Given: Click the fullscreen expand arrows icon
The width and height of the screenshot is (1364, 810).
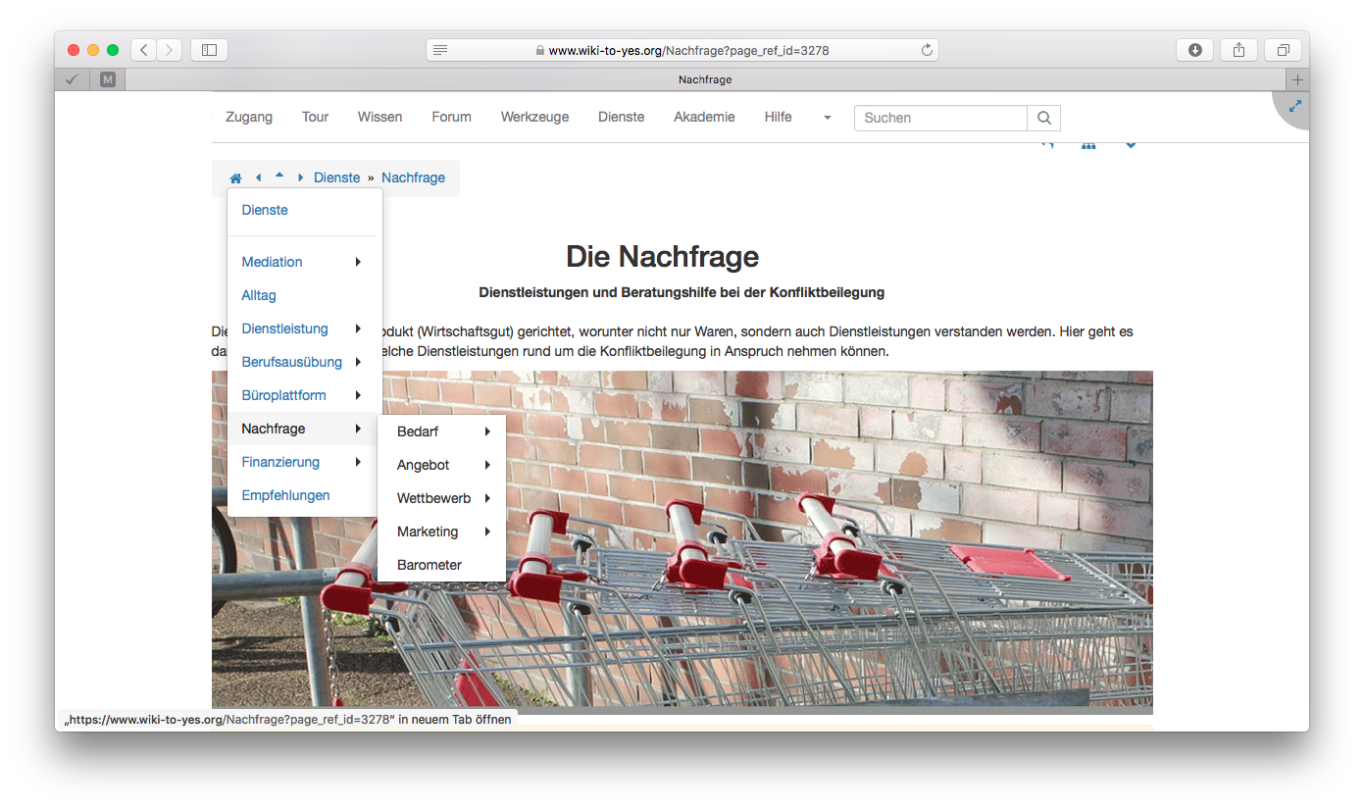Looking at the screenshot, I should point(1294,105).
